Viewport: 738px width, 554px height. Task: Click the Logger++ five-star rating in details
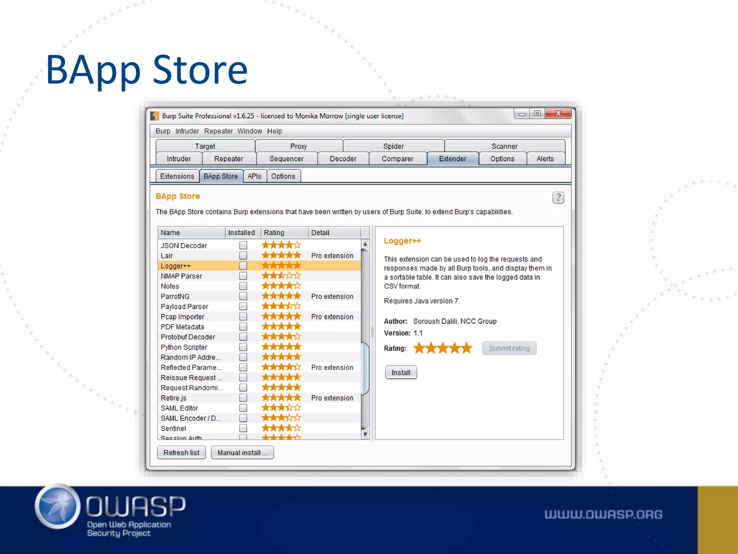coord(443,348)
